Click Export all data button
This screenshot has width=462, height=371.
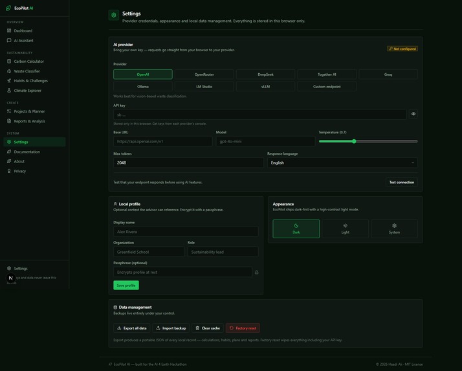(132, 328)
